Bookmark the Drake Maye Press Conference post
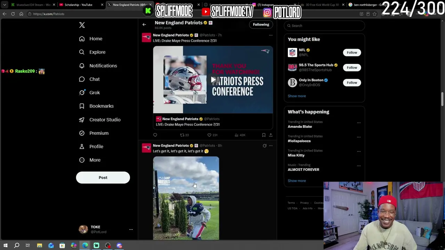The width and height of the screenshot is (445, 250). (x=264, y=135)
